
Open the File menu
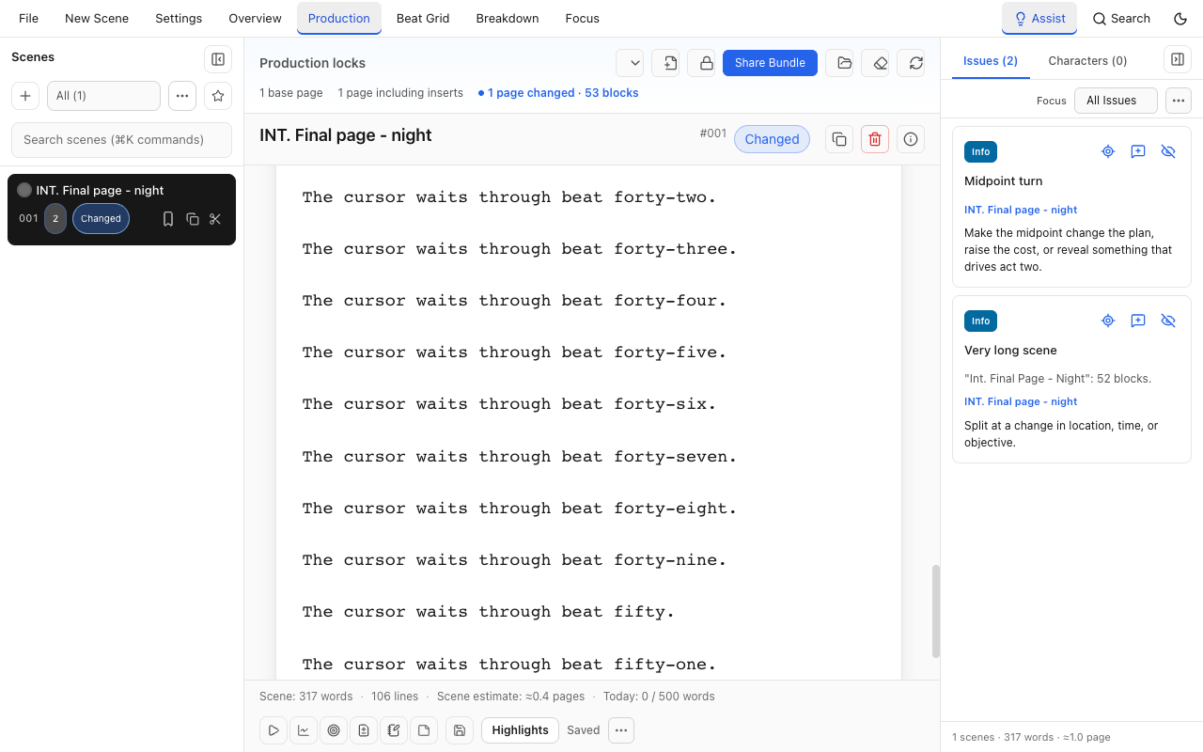click(x=29, y=18)
